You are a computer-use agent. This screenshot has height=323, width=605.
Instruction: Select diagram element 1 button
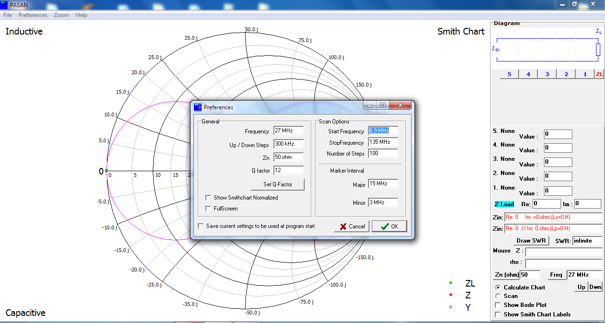(585, 74)
